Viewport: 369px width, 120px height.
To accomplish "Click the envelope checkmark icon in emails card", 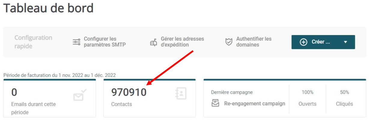I will coord(80,95).
